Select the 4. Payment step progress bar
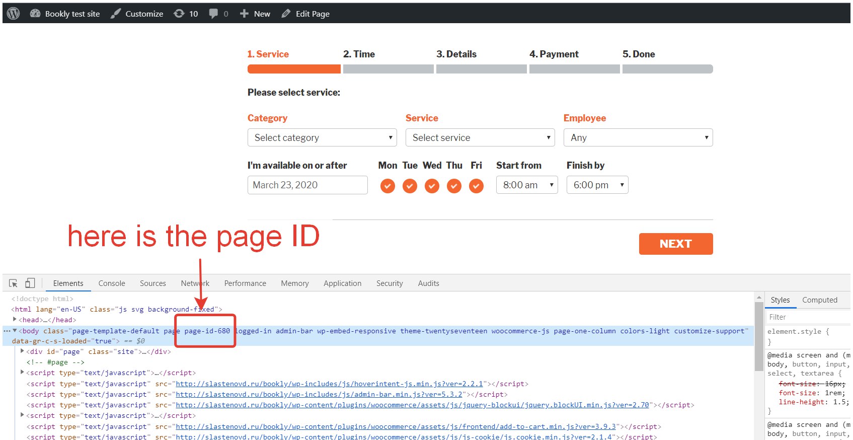The width and height of the screenshot is (853, 440). (575, 69)
